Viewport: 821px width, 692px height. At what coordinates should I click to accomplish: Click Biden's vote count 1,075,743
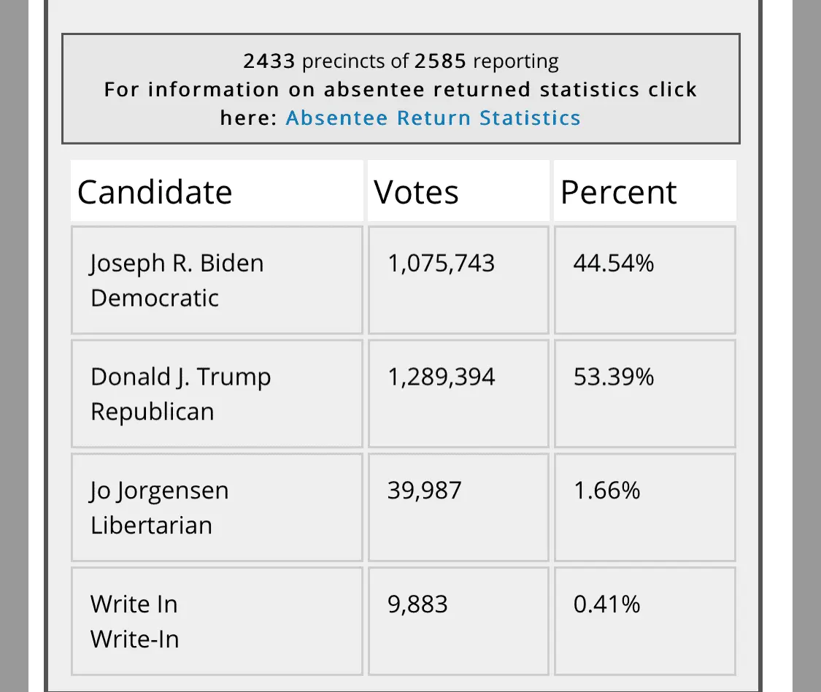441,263
